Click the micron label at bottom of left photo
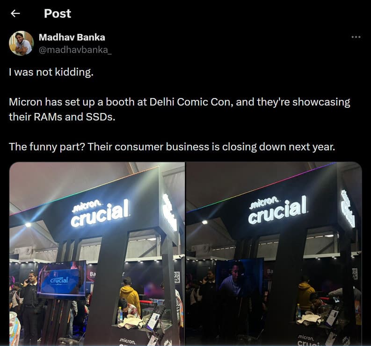Screen dimensions: 371x346 tap(128, 341)
